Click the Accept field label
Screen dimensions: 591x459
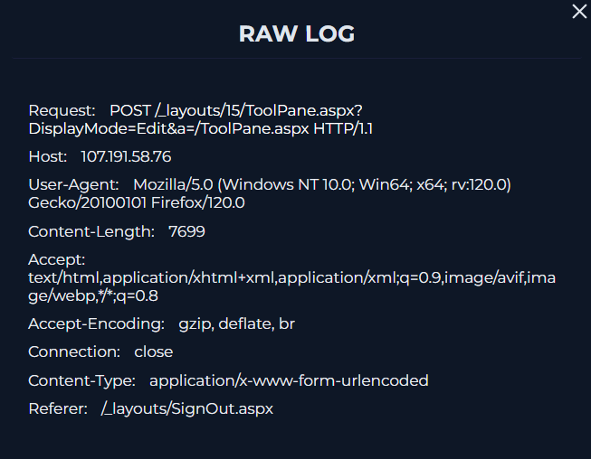[x=56, y=259]
